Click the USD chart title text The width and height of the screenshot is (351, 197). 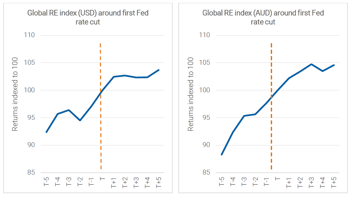point(88,17)
